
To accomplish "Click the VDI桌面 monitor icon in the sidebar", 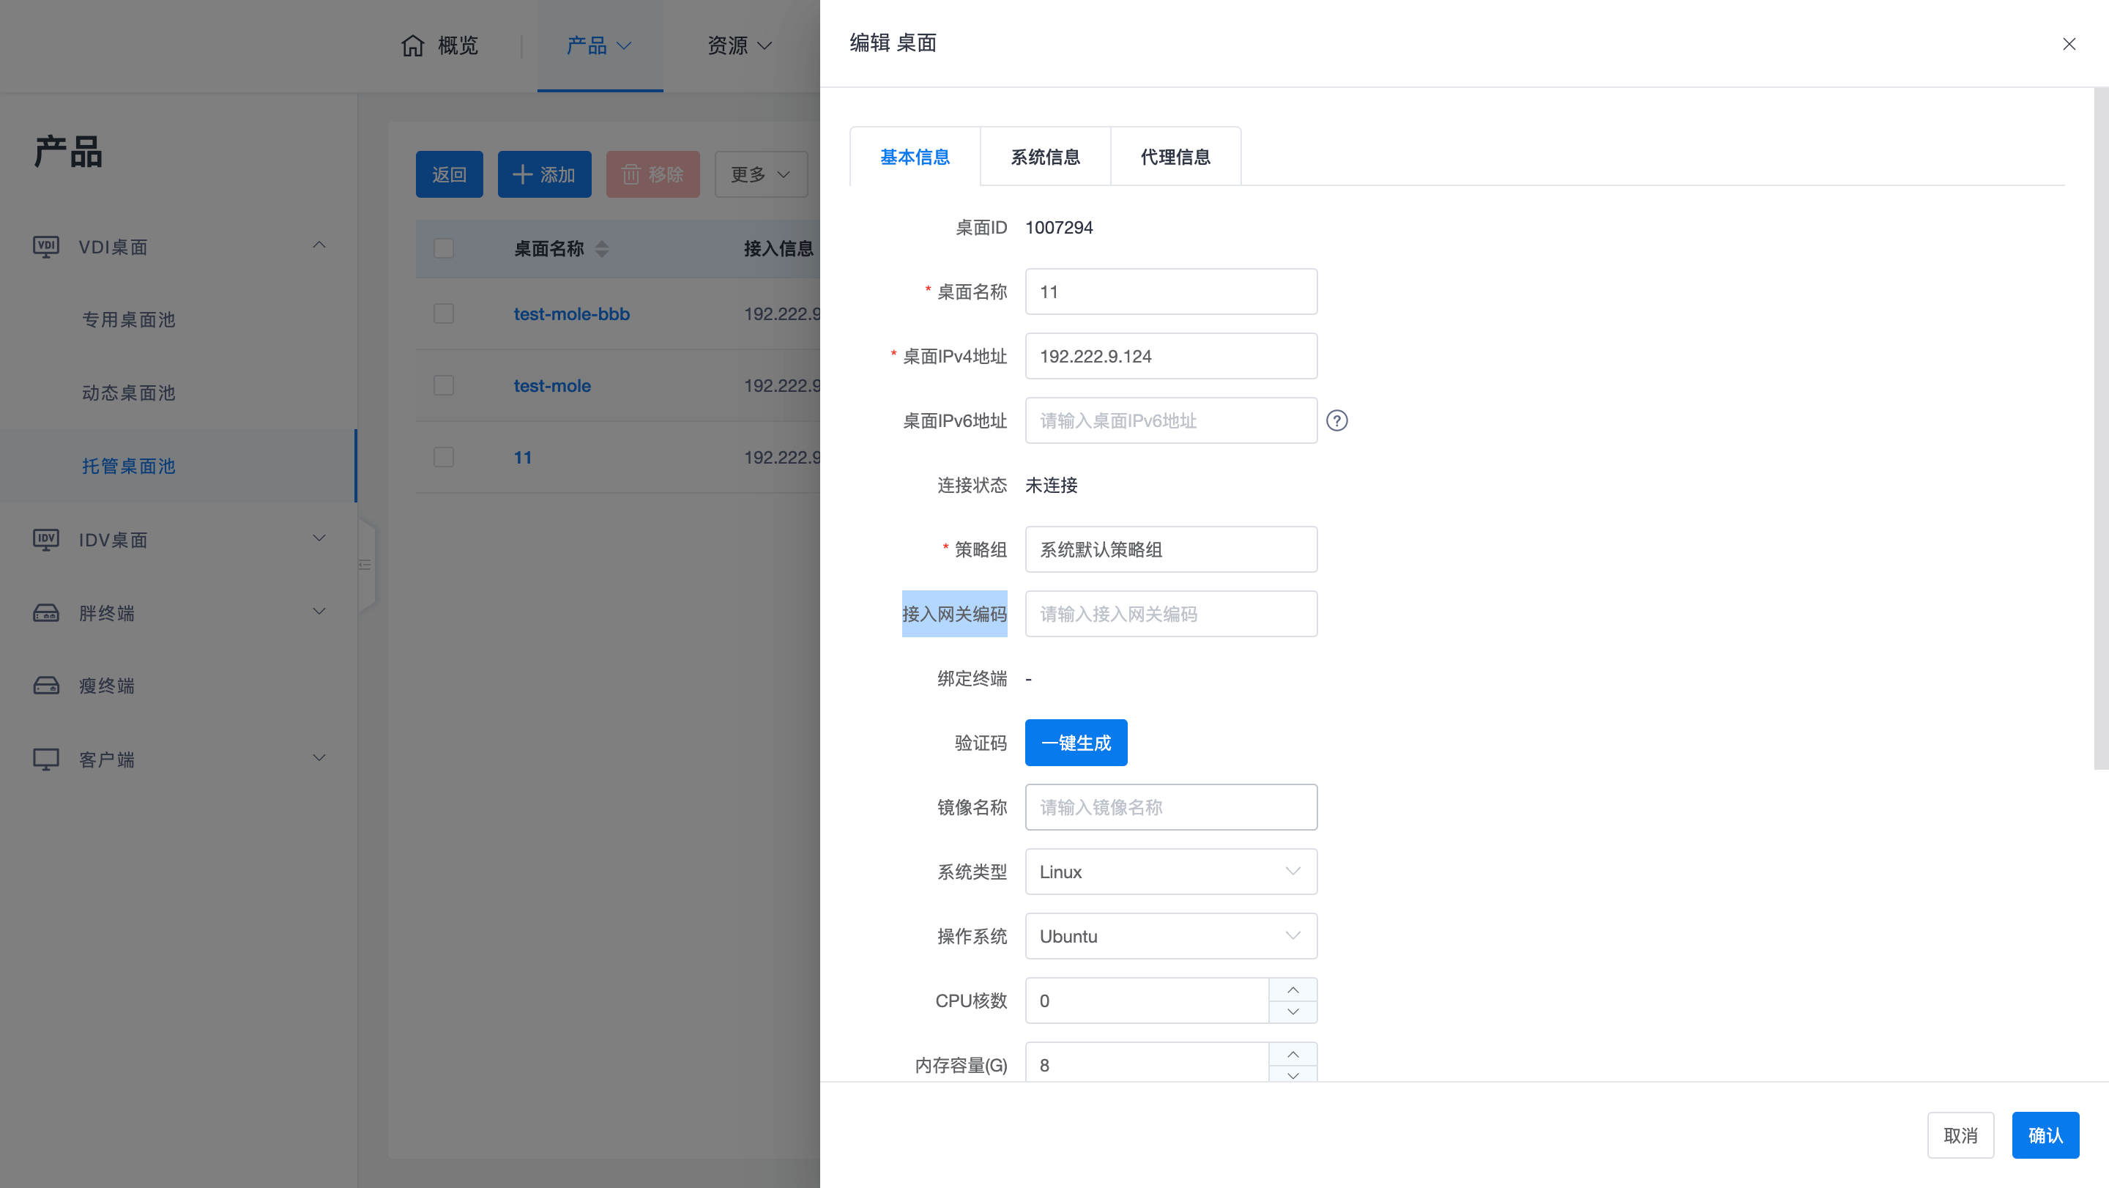I will point(46,246).
